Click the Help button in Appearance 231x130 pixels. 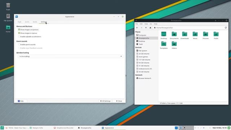coord(21,101)
